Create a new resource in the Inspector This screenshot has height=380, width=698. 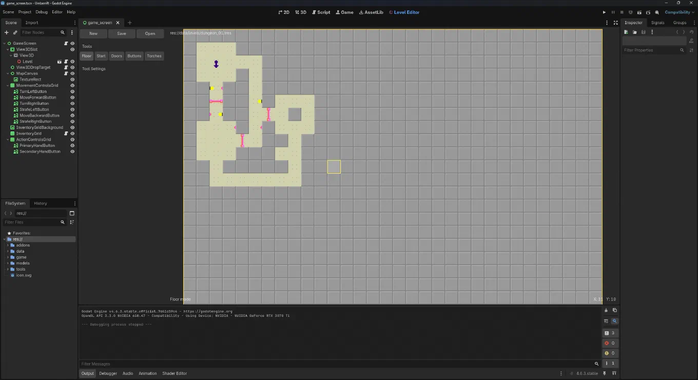click(x=626, y=32)
